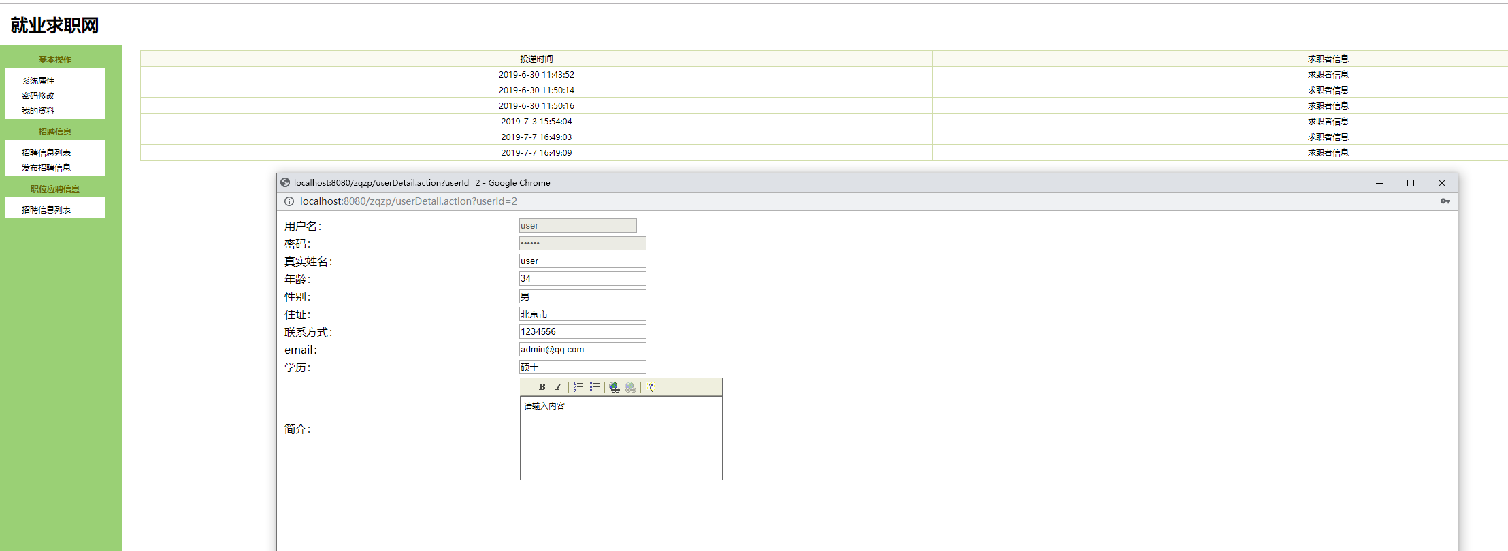1508x551 pixels.
Task: Open the editor help question icon
Action: click(651, 387)
